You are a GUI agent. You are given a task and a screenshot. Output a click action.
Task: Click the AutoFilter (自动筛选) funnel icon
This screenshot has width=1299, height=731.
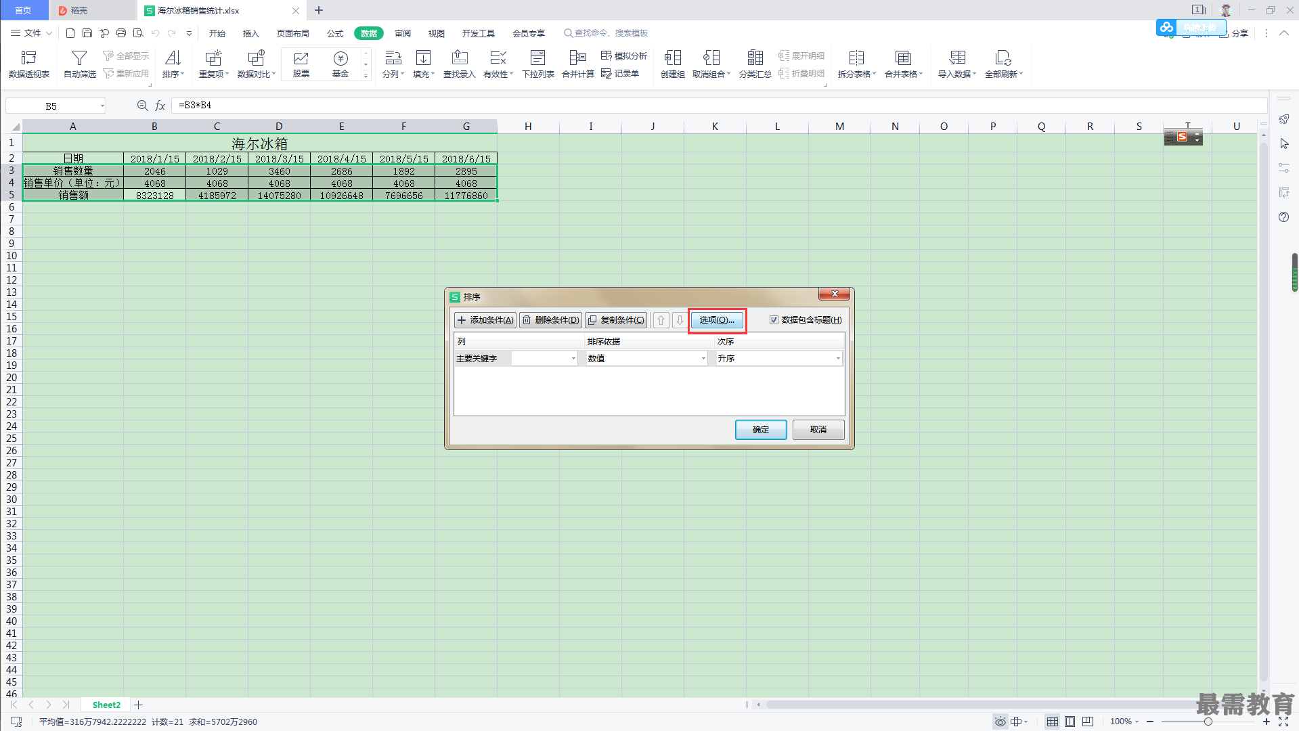click(x=79, y=58)
